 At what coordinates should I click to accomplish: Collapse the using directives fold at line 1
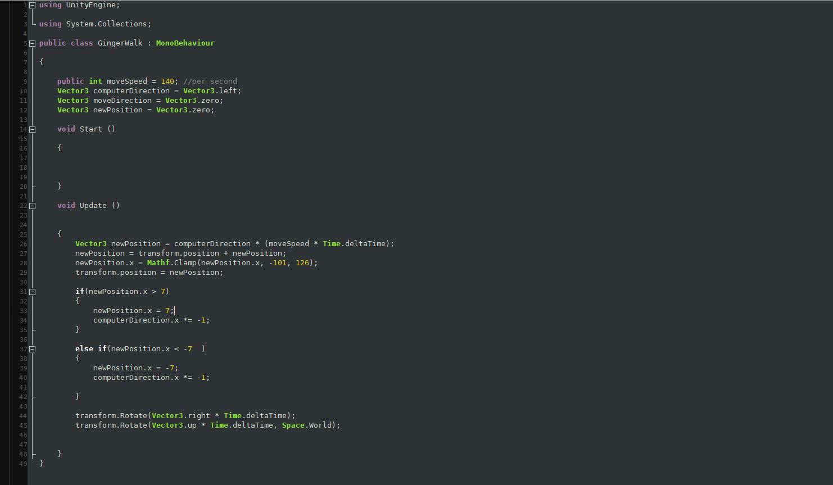click(x=32, y=5)
